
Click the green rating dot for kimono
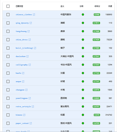click(83, 115)
